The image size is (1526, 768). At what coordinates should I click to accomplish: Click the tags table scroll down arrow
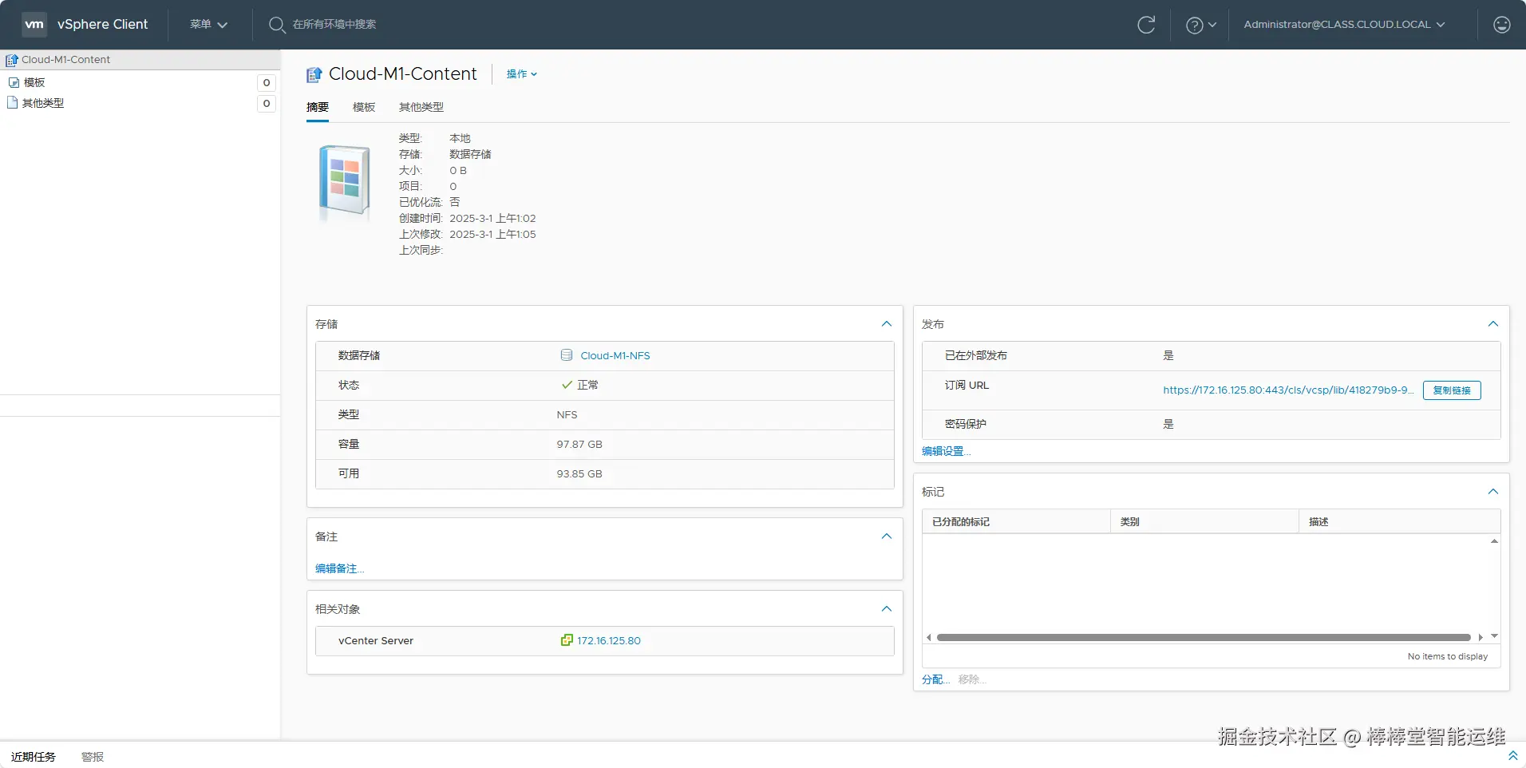coord(1494,636)
